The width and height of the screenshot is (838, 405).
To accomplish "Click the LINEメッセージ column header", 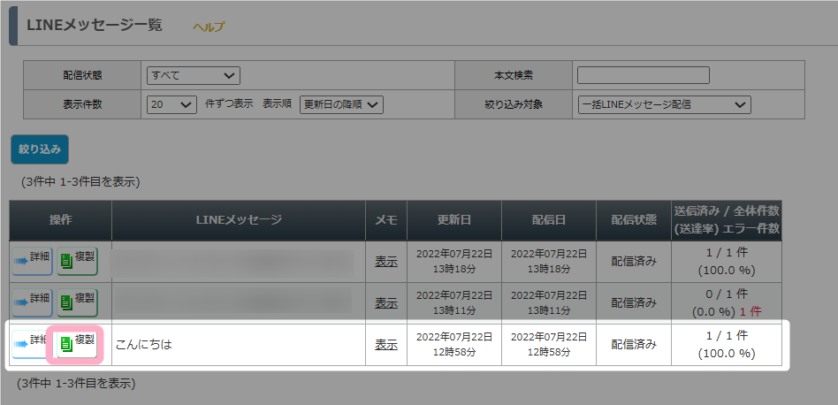I will tap(239, 220).
